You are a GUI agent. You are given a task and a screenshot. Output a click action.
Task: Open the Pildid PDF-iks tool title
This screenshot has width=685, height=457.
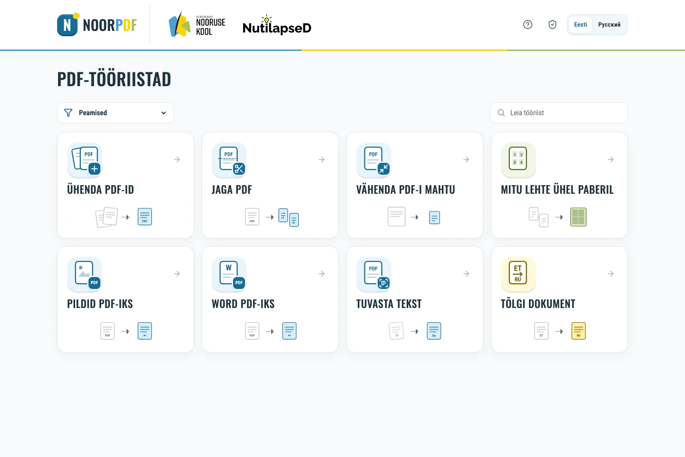(100, 304)
